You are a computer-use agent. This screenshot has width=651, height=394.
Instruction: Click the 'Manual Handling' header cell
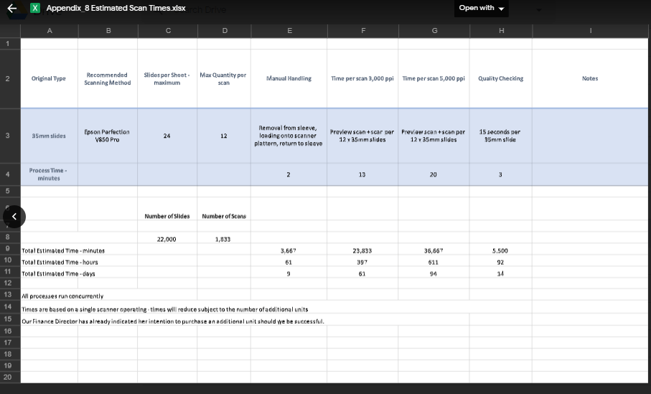click(289, 78)
